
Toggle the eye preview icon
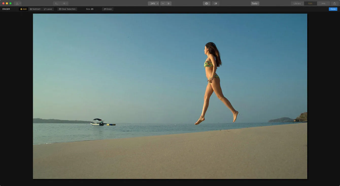point(207,4)
